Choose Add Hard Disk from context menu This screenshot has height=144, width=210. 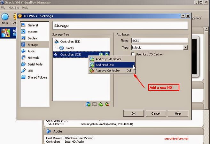click(112, 65)
